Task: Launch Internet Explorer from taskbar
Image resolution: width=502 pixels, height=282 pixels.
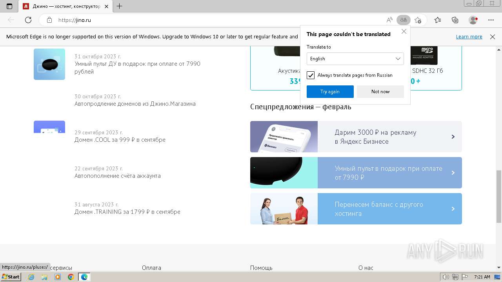Action: tap(31, 277)
